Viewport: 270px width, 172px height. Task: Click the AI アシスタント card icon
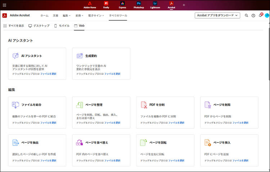[15, 56]
